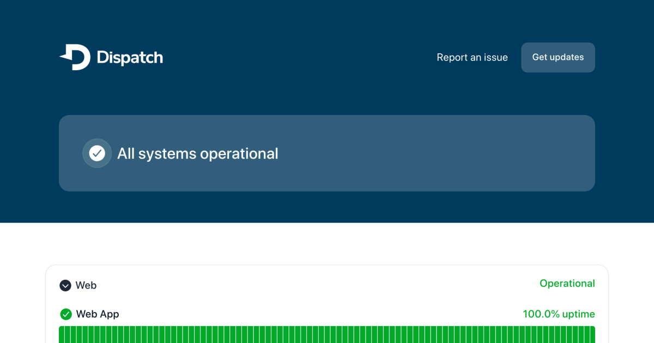The height and width of the screenshot is (343, 654).
Task: Click the Web App uptime history bar
Action: point(327,334)
